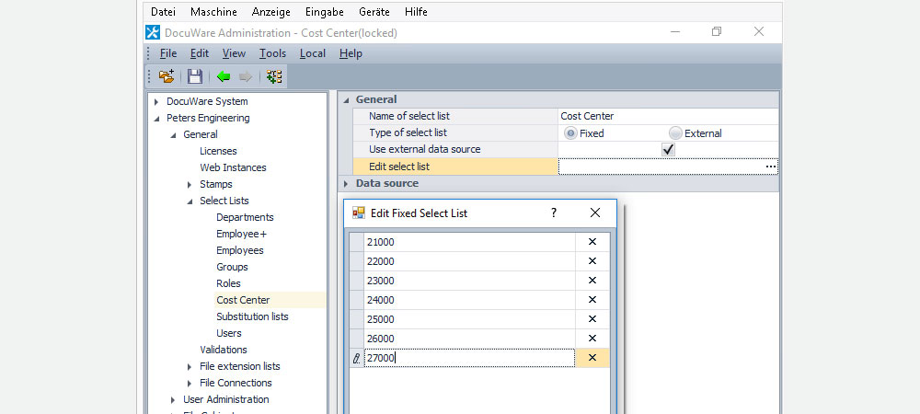Select Users select list
The image size is (920, 414).
tap(229, 333)
